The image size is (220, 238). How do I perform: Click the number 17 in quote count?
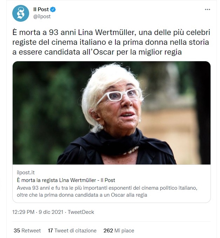tap(50, 231)
